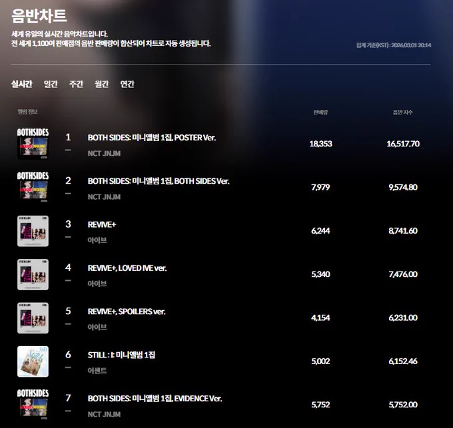
Task: Open BOTH SIDES: 미니앨범 1집, EVIDENCE Ver. title
Action: 155,399
